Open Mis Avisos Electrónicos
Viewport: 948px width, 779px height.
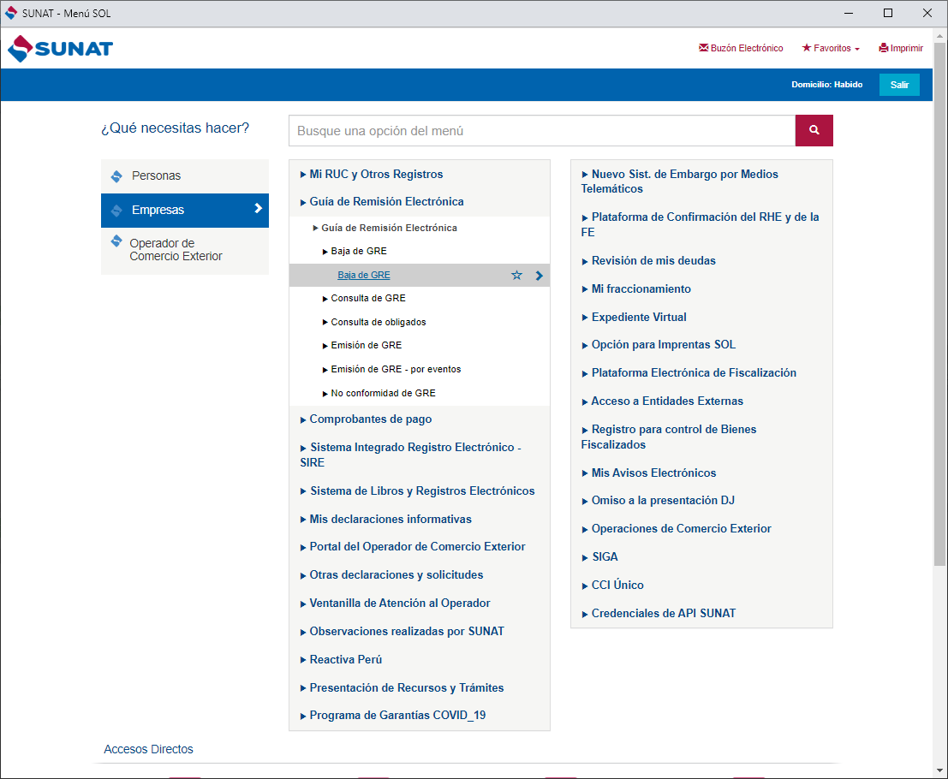[649, 473]
